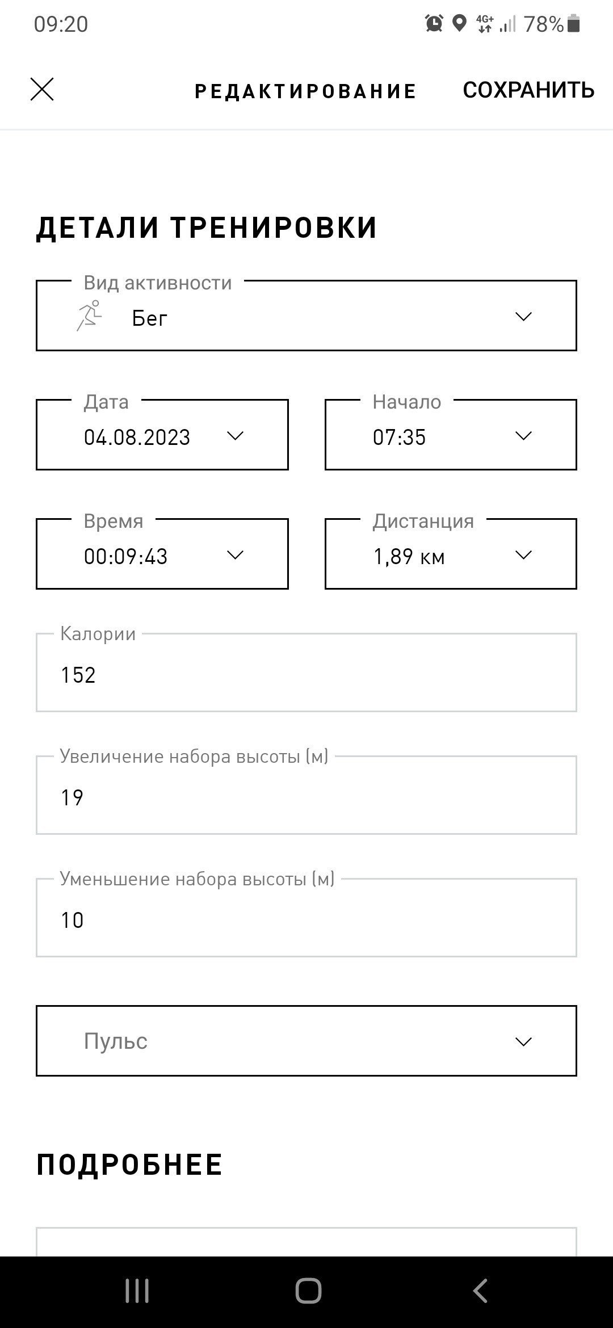Viewport: 613px width, 1328px height.
Task: Tap the Бег activity type text
Action: [150, 318]
